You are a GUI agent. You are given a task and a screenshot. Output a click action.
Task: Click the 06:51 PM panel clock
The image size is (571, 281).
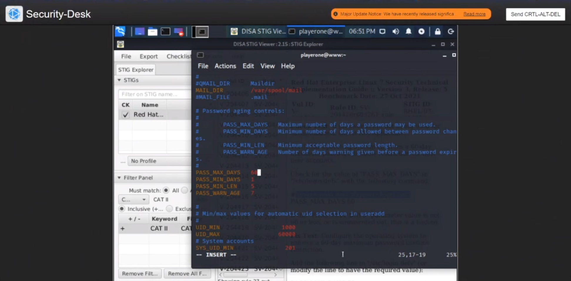point(362,31)
